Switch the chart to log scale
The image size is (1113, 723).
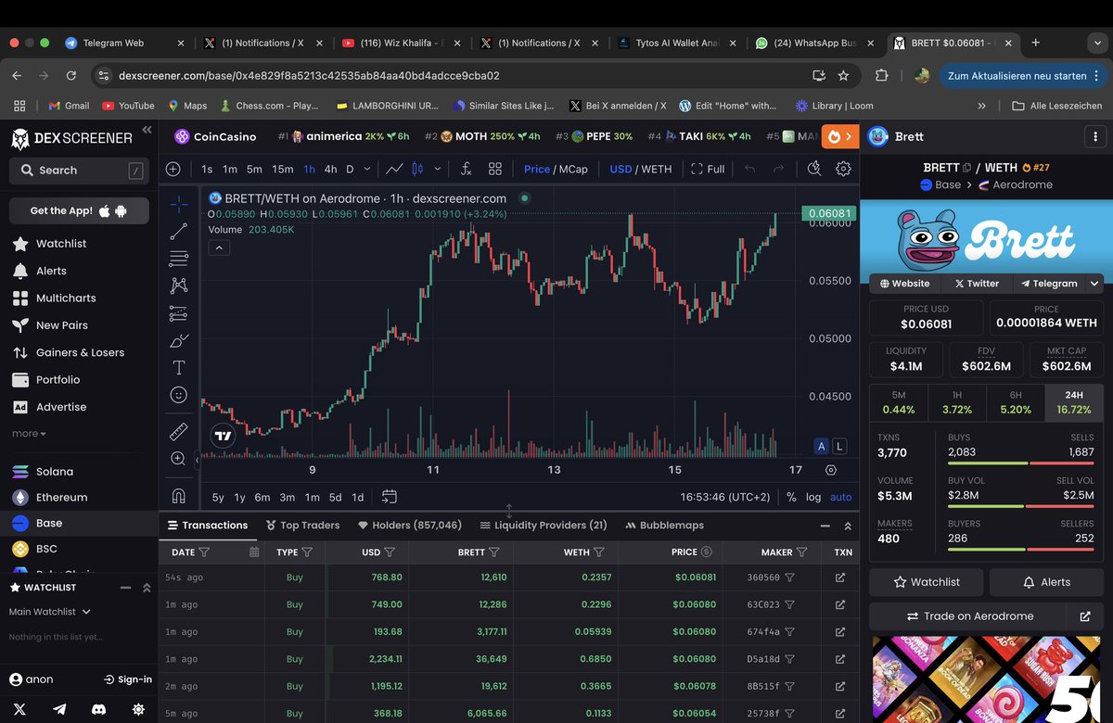point(813,497)
